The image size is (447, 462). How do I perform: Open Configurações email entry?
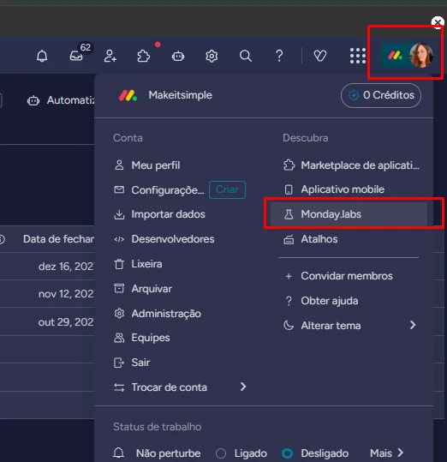[159, 190]
